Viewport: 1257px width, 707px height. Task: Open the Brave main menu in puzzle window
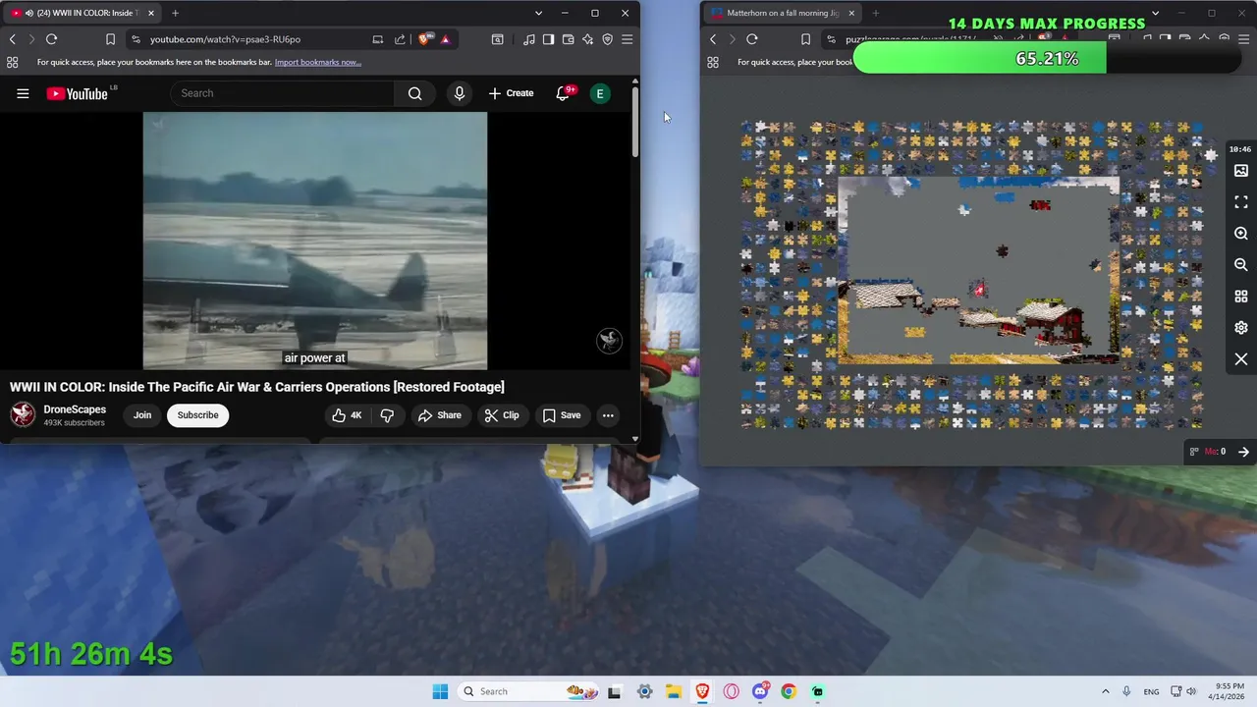click(x=1243, y=39)
